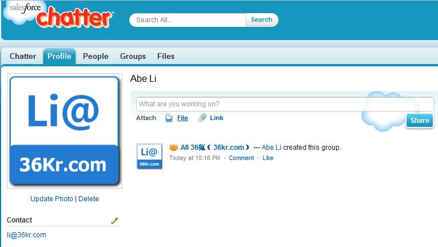Click the Delete photo link
Screen dimensions: 438x247
(x=89, y=198)
